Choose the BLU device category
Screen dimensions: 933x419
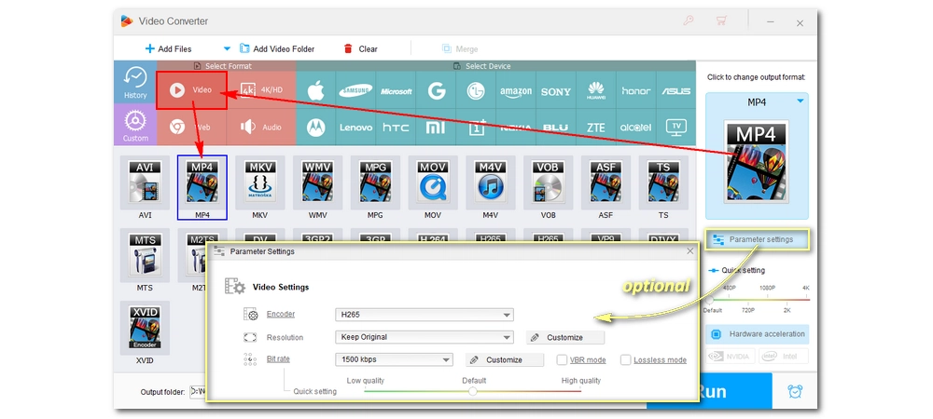pos(556,127)
